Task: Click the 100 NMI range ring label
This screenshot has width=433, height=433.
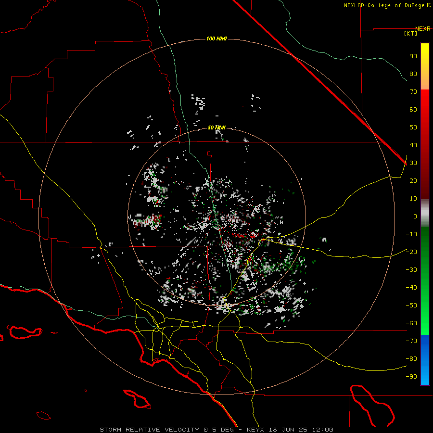Action: pos(216,38)
